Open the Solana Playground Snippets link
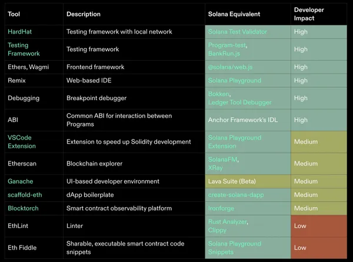 pyautogui.click(x=234, y=248)
